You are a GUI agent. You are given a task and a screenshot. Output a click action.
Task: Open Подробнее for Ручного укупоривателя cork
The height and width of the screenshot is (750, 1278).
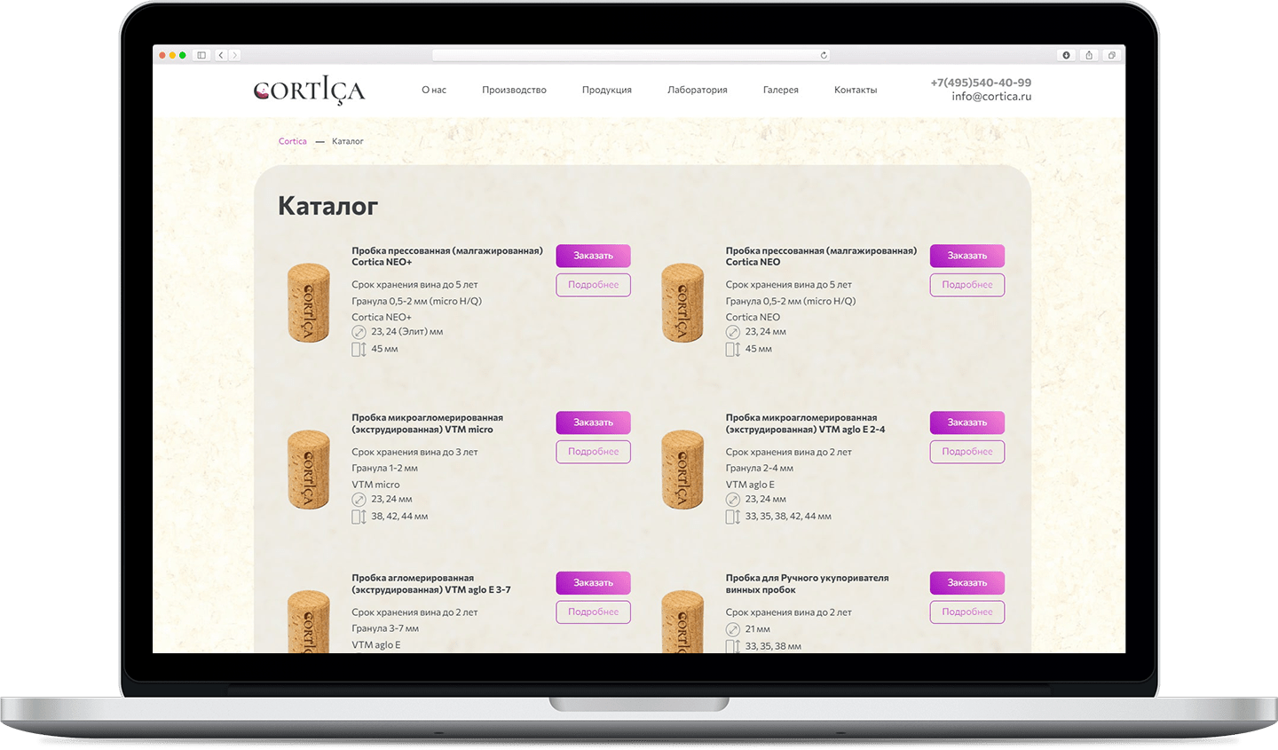click(x=967, y=612)
